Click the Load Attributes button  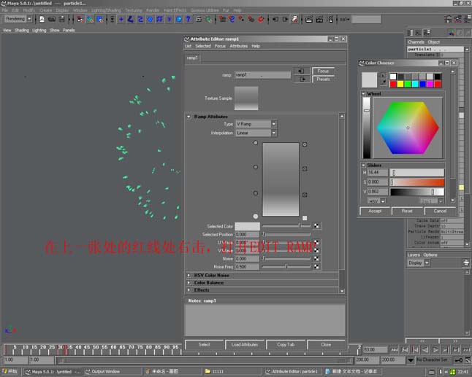(245, 344)
